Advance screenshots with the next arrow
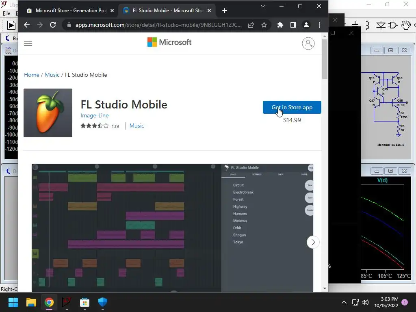Viewport: 416px width, 312px height. point(313,242)
